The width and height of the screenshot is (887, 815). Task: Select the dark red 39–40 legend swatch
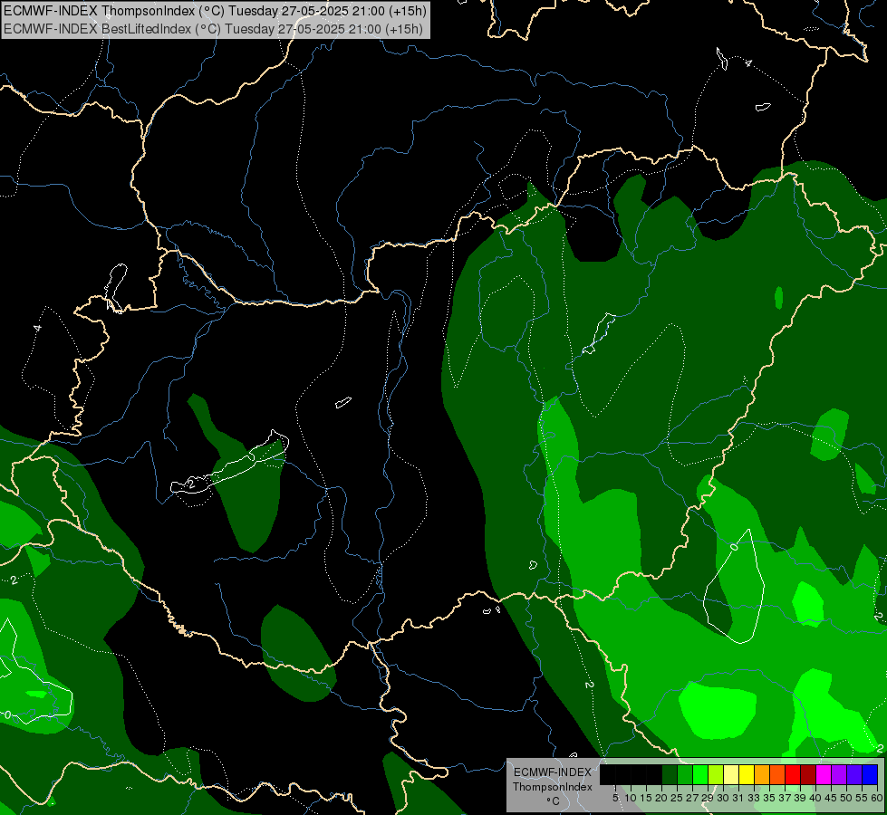pos(809,775)
